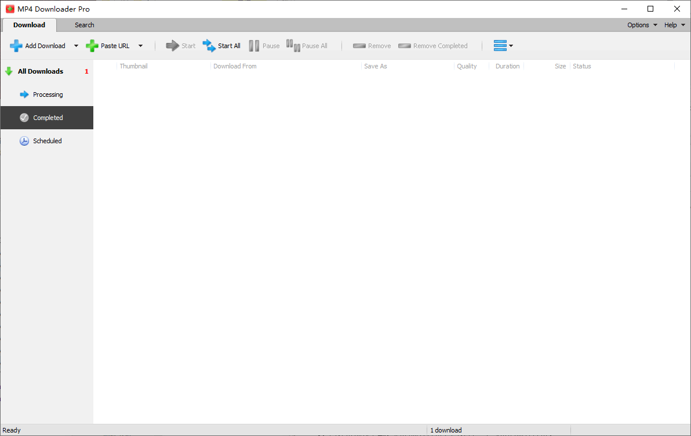Click the Pause All button label
The width and height of the screenshot is (691, 436).
click(315, 46)
